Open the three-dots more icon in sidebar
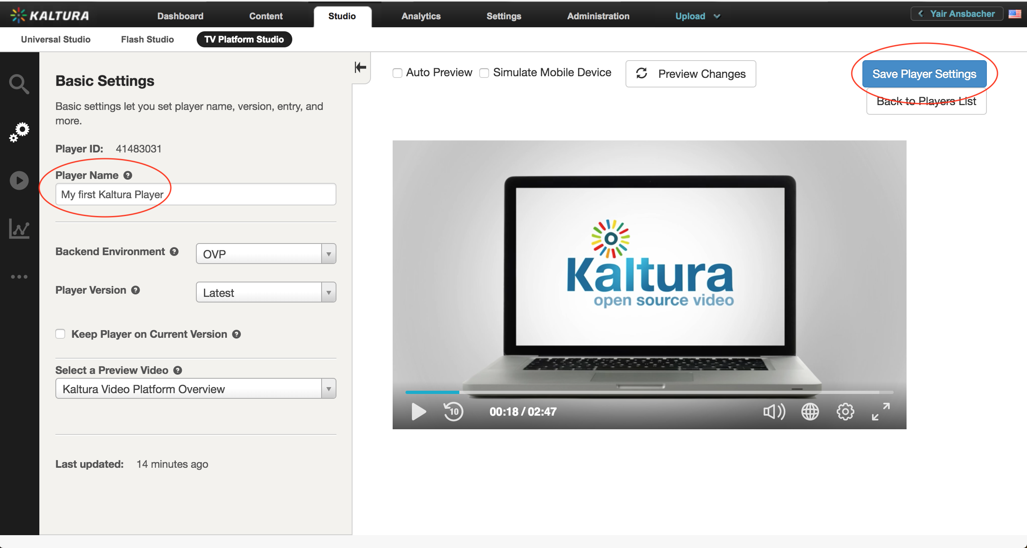The image size is (1027, 548). click(19, 277)
